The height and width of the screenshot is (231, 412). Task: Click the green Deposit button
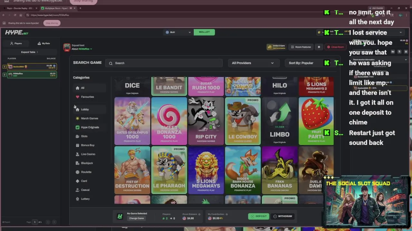pyautogui.click(x=259, y=216)
